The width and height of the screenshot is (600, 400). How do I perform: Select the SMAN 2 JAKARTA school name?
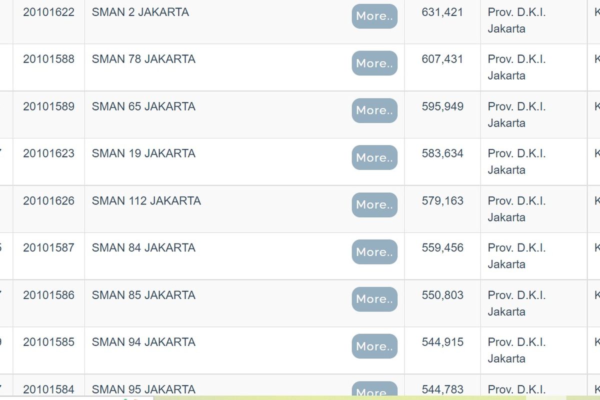[140, 12]
